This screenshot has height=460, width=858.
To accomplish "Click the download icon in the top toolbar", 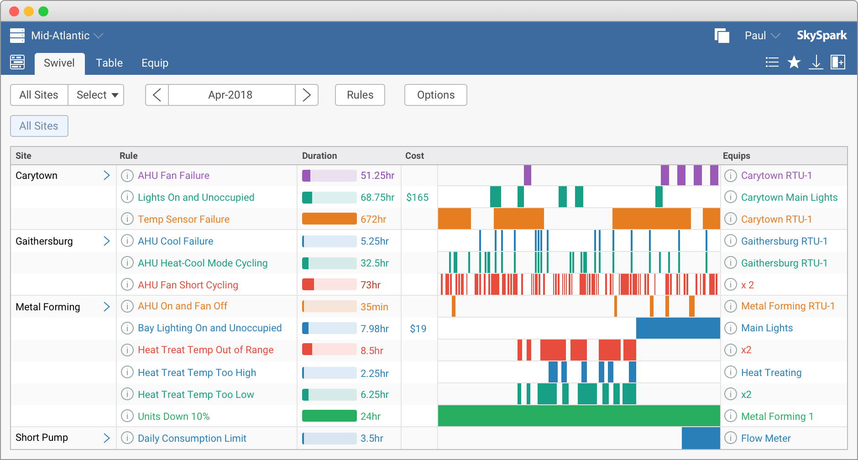I will point(816,62).
